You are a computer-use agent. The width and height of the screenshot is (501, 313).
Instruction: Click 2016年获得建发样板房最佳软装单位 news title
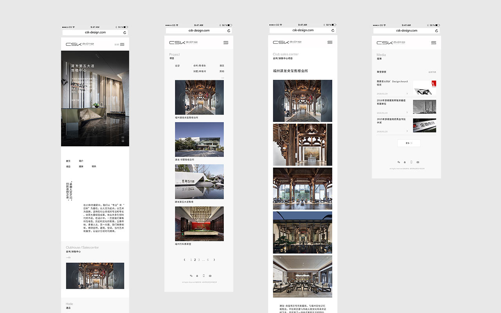click(x=391, y=102)
